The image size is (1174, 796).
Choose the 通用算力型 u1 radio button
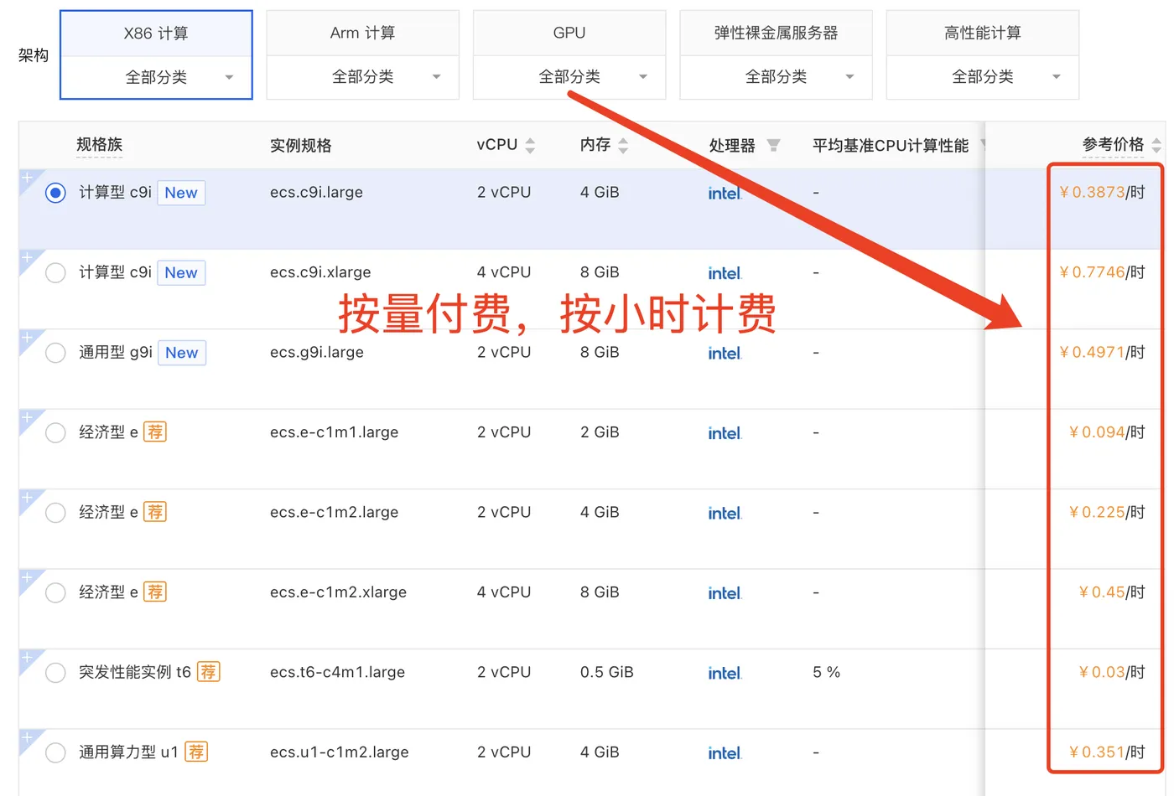[x=55, y=753]
